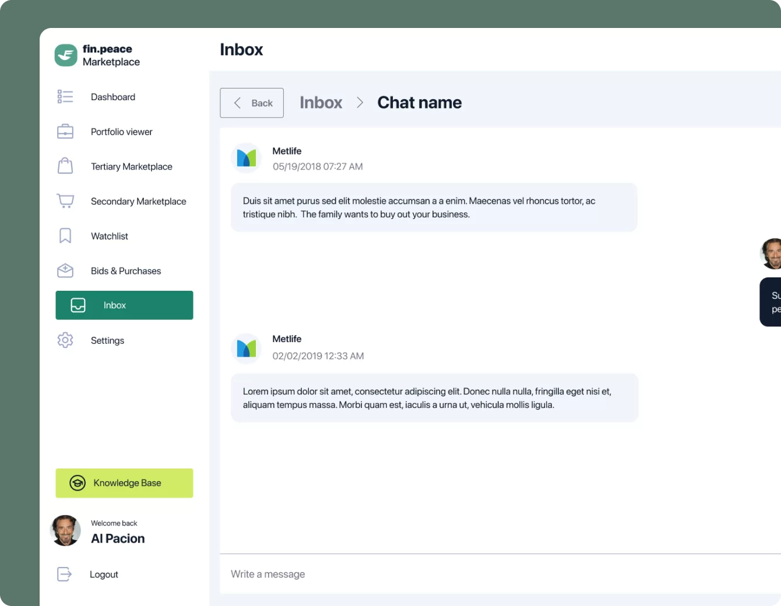
Task: Open Dashboard via its list icon
Action: (65, 97)
